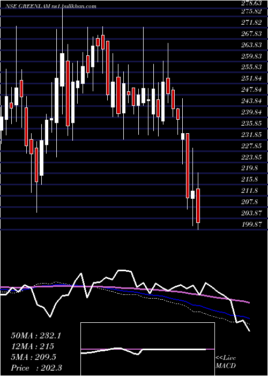This screenshot has height=376, width=268.
Task: Click inside the boxed MACD mini chart
Action: [147, 349]
